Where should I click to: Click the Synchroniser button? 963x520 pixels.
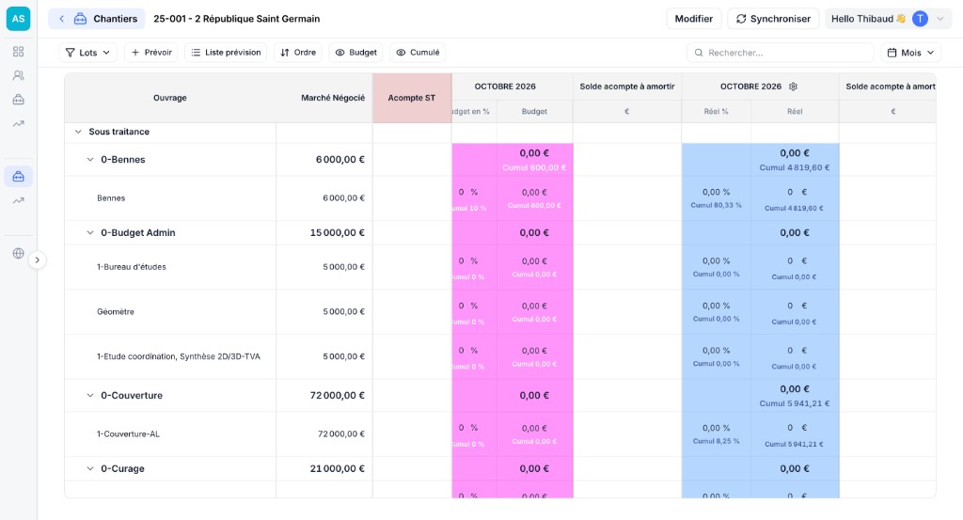773,19
